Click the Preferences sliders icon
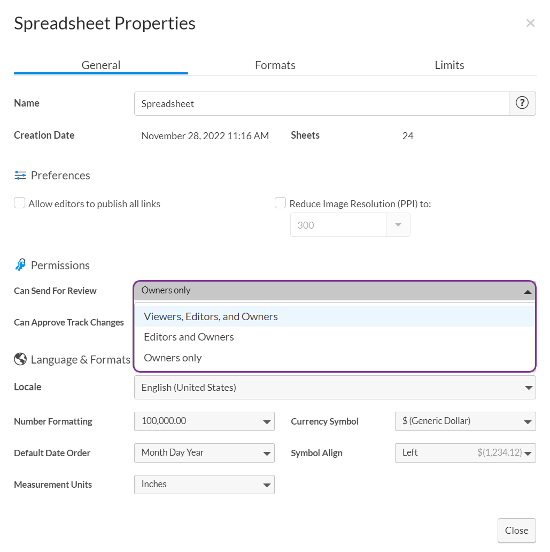550x552 pixels. [20, 175]
